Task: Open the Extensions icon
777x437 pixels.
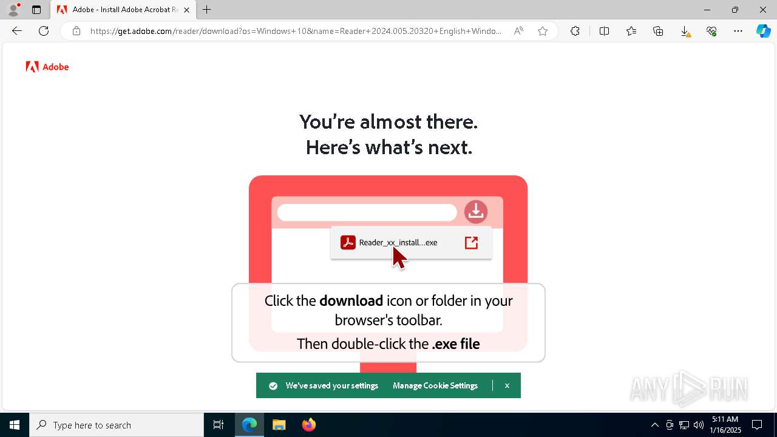Action: pyautogui.click(x=575, y=31)
